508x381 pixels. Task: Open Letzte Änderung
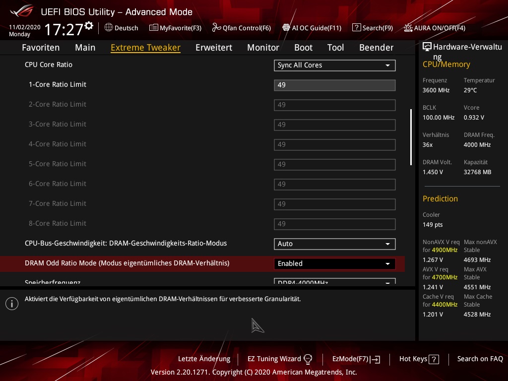[204, 359]
